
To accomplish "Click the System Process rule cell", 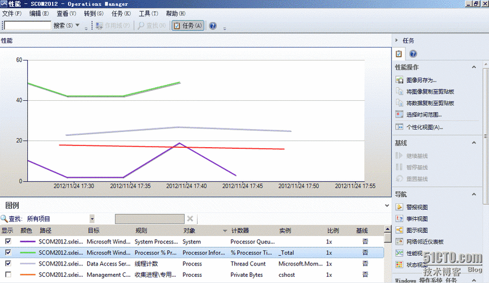I will point(156,242).
